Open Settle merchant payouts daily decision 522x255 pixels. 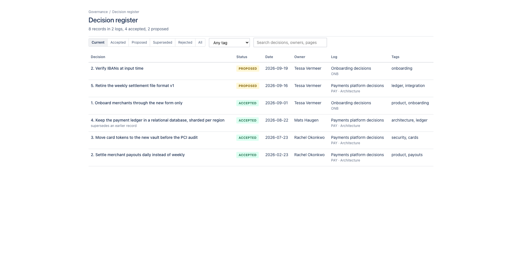click(138, 155)
